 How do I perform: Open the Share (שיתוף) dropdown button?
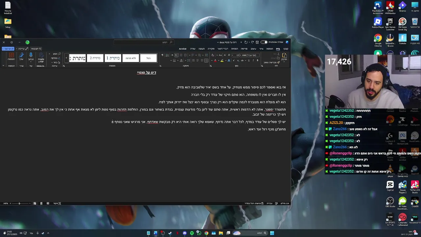[8, 49]
